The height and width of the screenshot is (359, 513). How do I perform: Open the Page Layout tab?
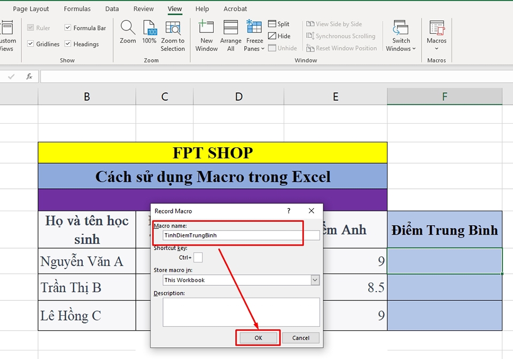tap(31, 9)
